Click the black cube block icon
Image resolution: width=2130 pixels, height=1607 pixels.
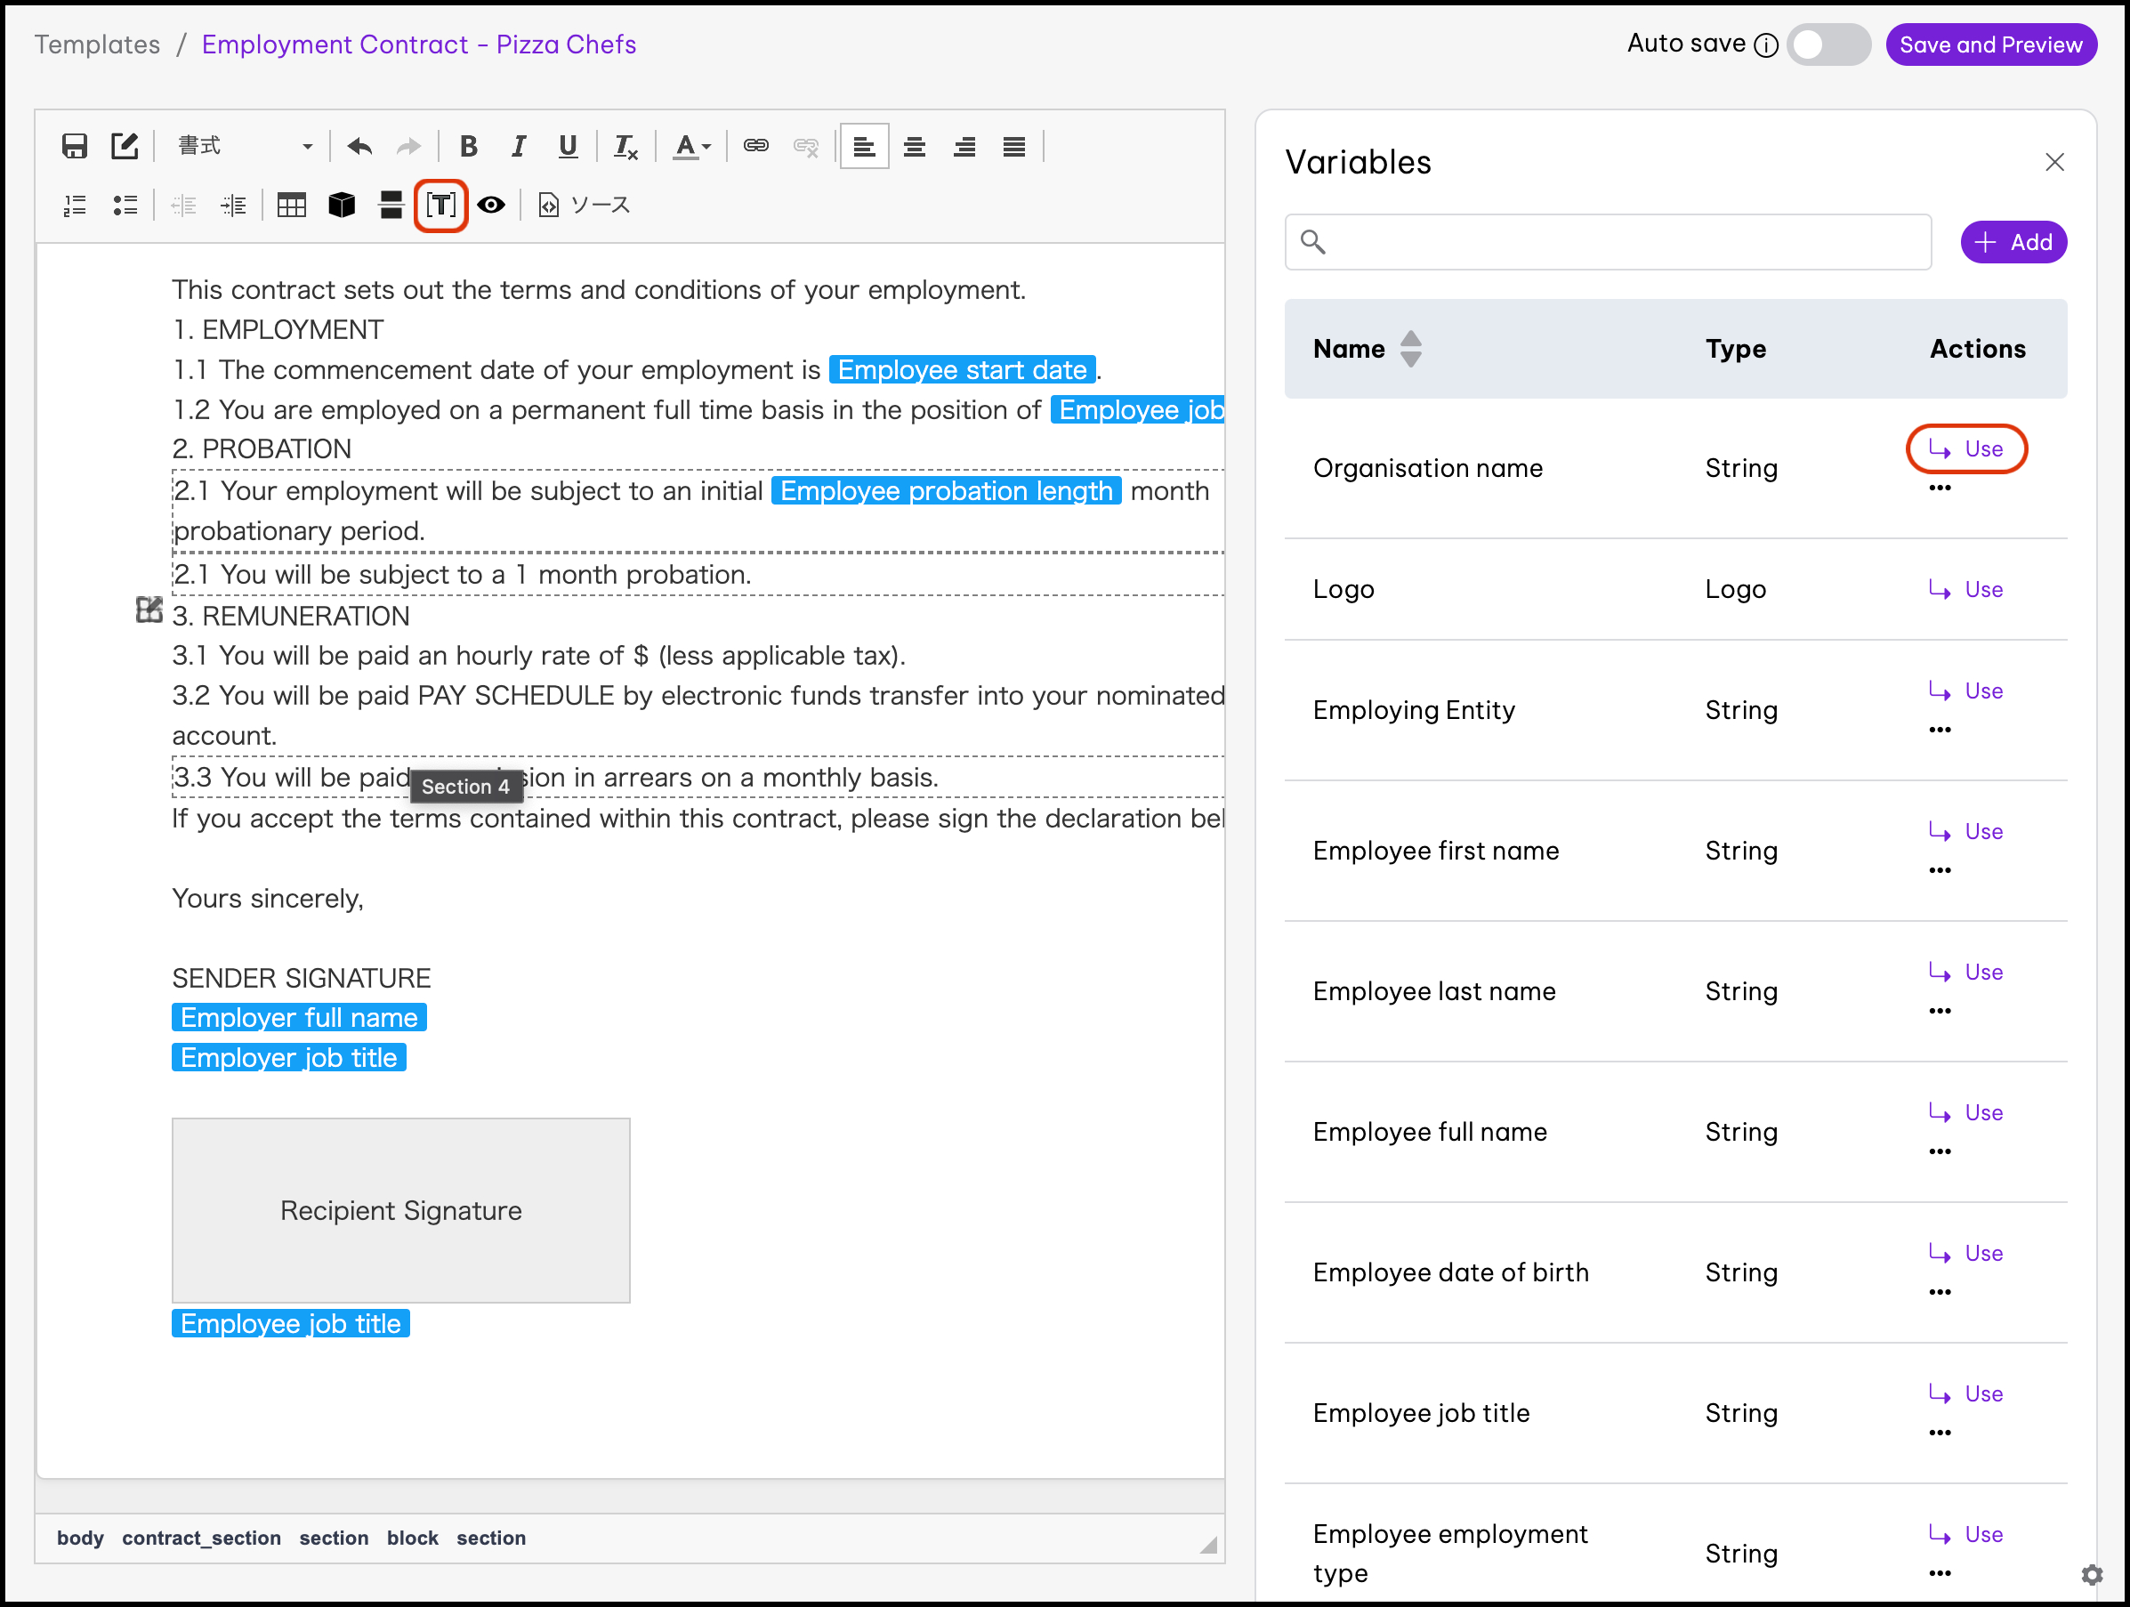point(341,205)
